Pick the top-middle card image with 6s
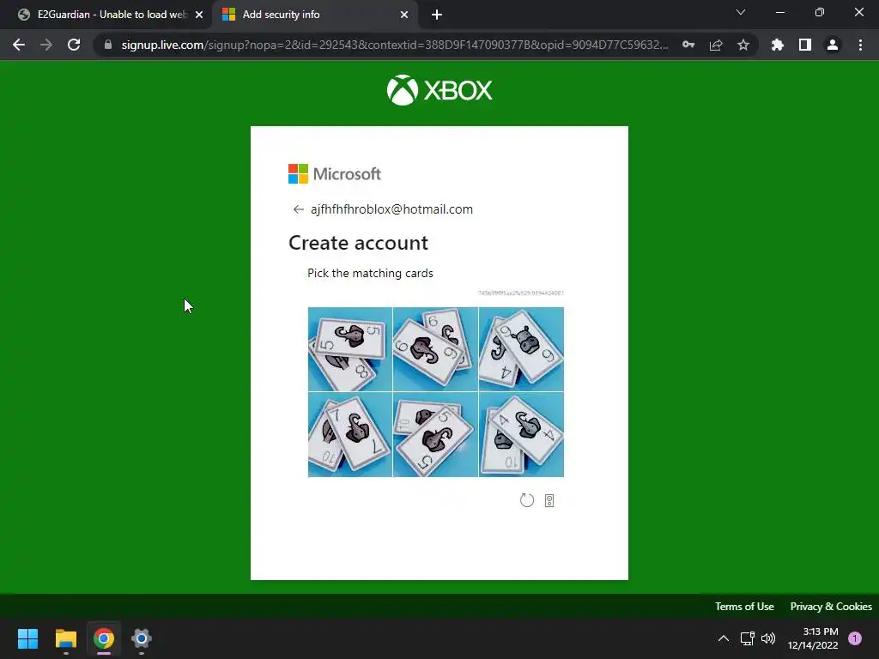 click(435, 349)
